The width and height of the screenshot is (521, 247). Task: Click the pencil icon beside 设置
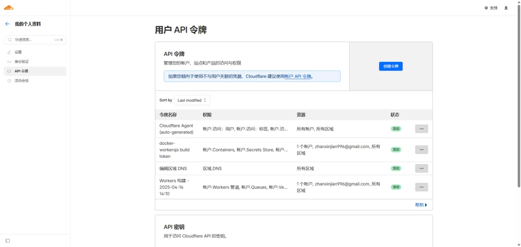tap(9, 52)
